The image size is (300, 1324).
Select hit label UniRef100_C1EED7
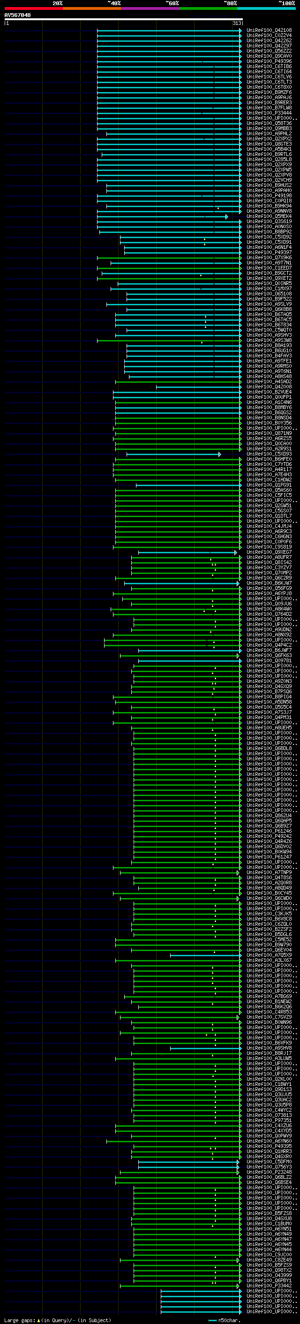tap(269, 268)
